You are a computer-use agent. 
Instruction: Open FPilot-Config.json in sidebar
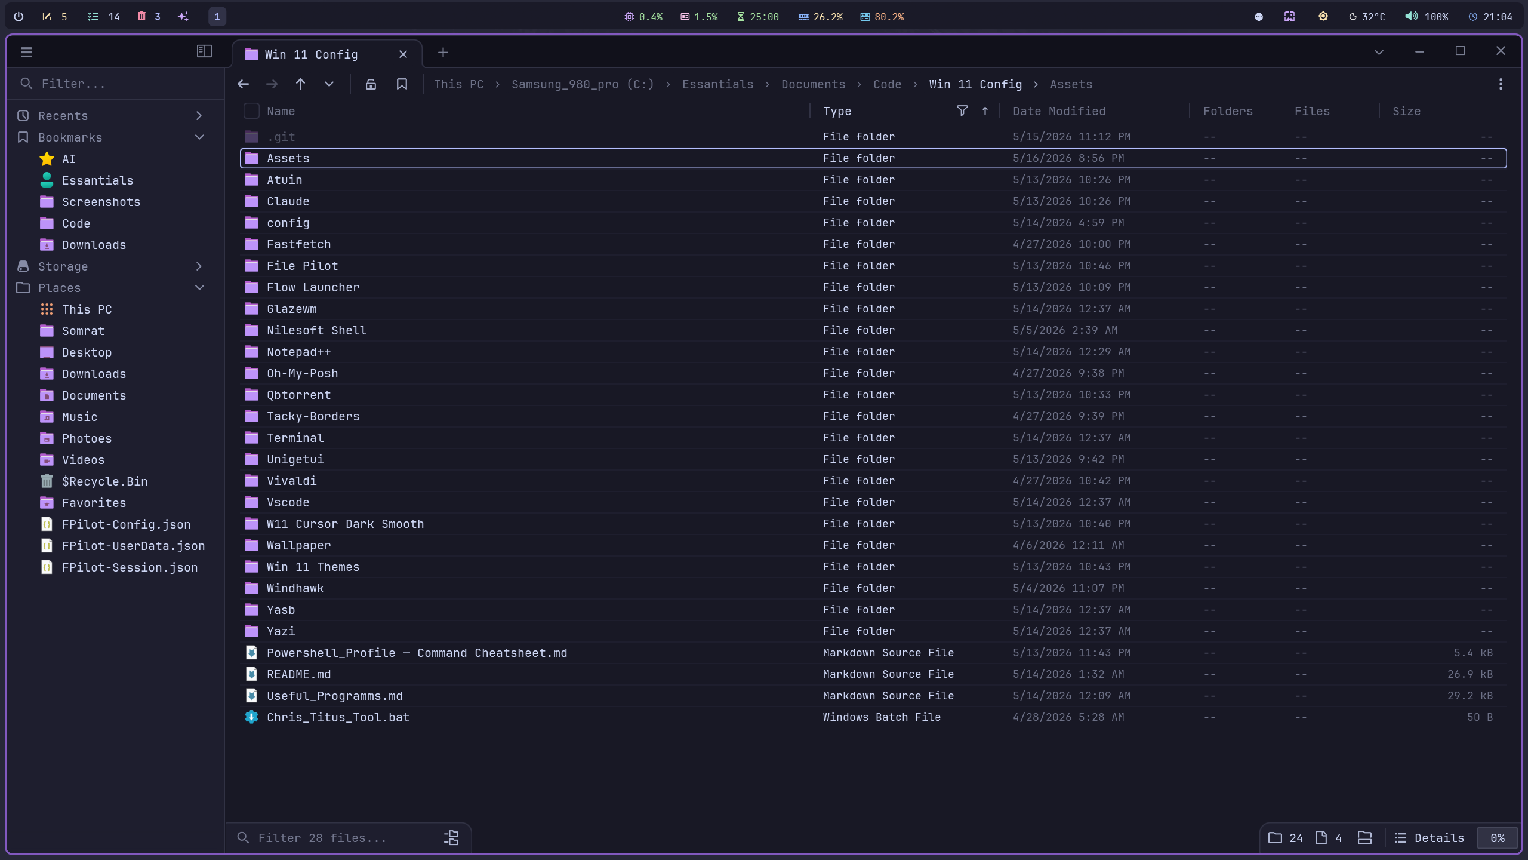pyautogui.click(x=115, y=524)
